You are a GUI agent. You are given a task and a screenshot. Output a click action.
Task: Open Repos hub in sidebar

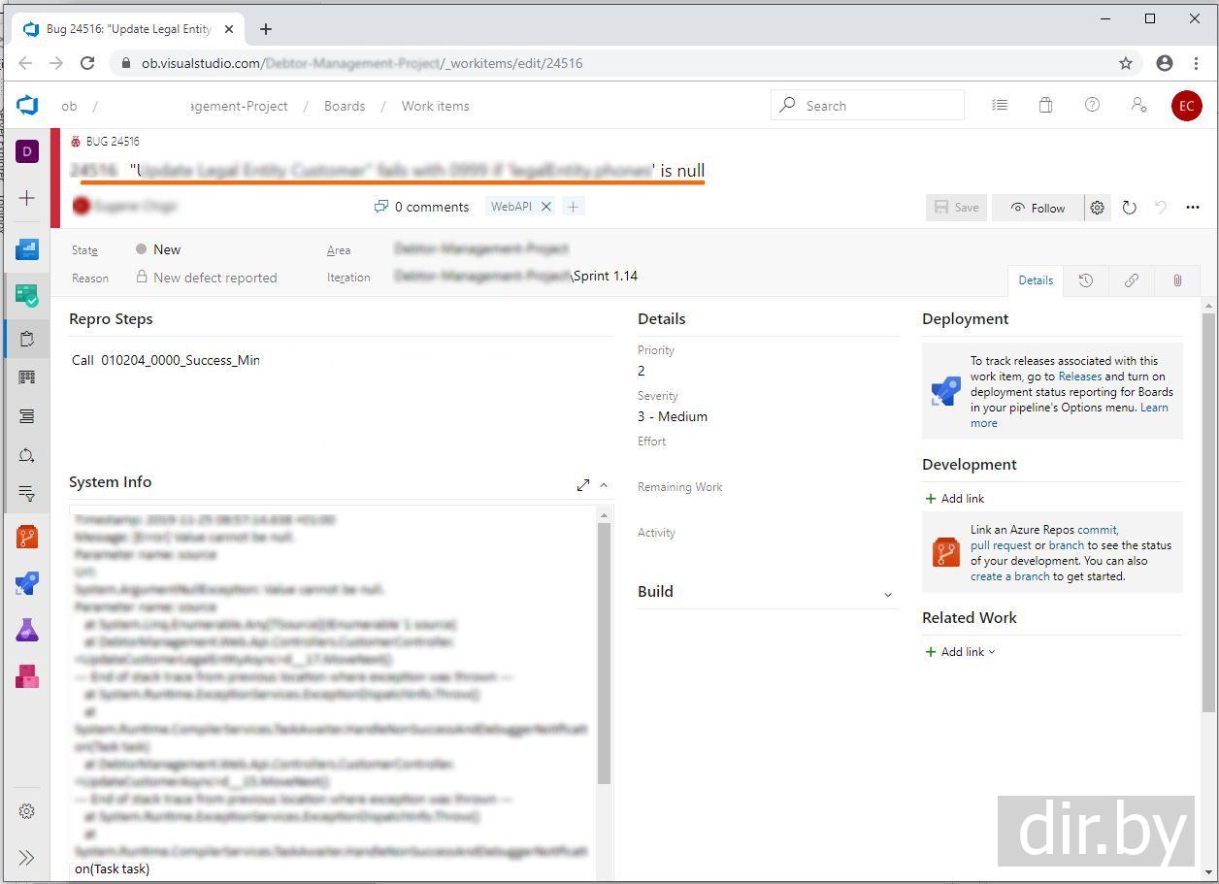pyautogui.click(x=27, y=537)
